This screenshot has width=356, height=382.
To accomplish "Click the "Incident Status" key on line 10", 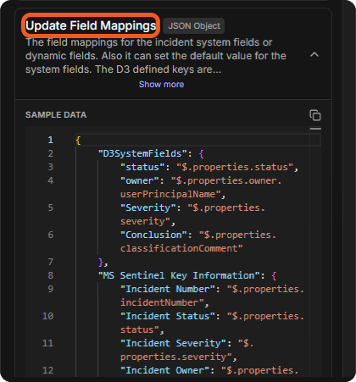I will [x=168, y=316].
